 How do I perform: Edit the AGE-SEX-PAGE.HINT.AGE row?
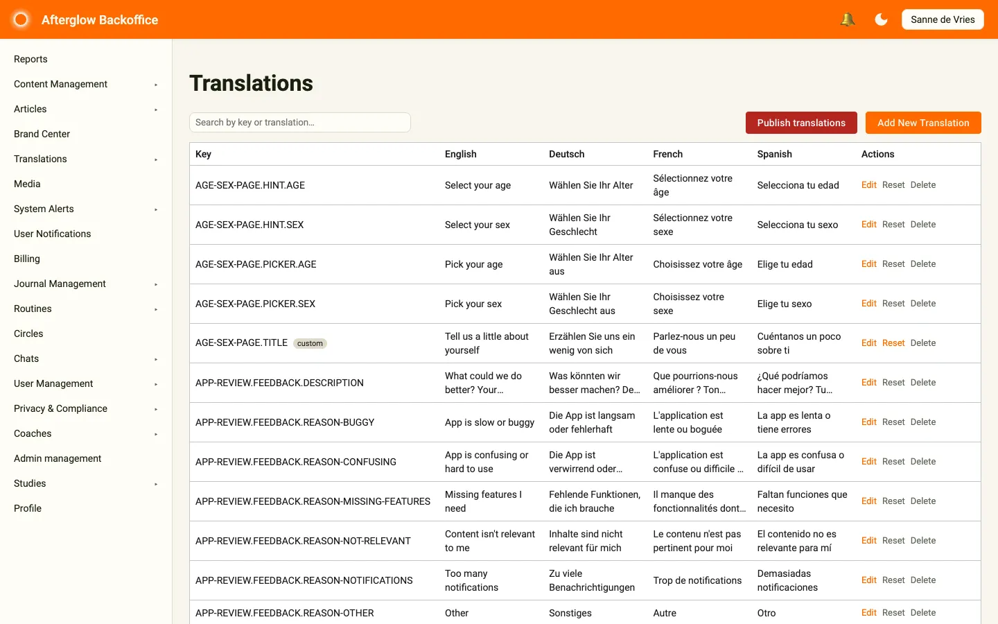[868, 185]
